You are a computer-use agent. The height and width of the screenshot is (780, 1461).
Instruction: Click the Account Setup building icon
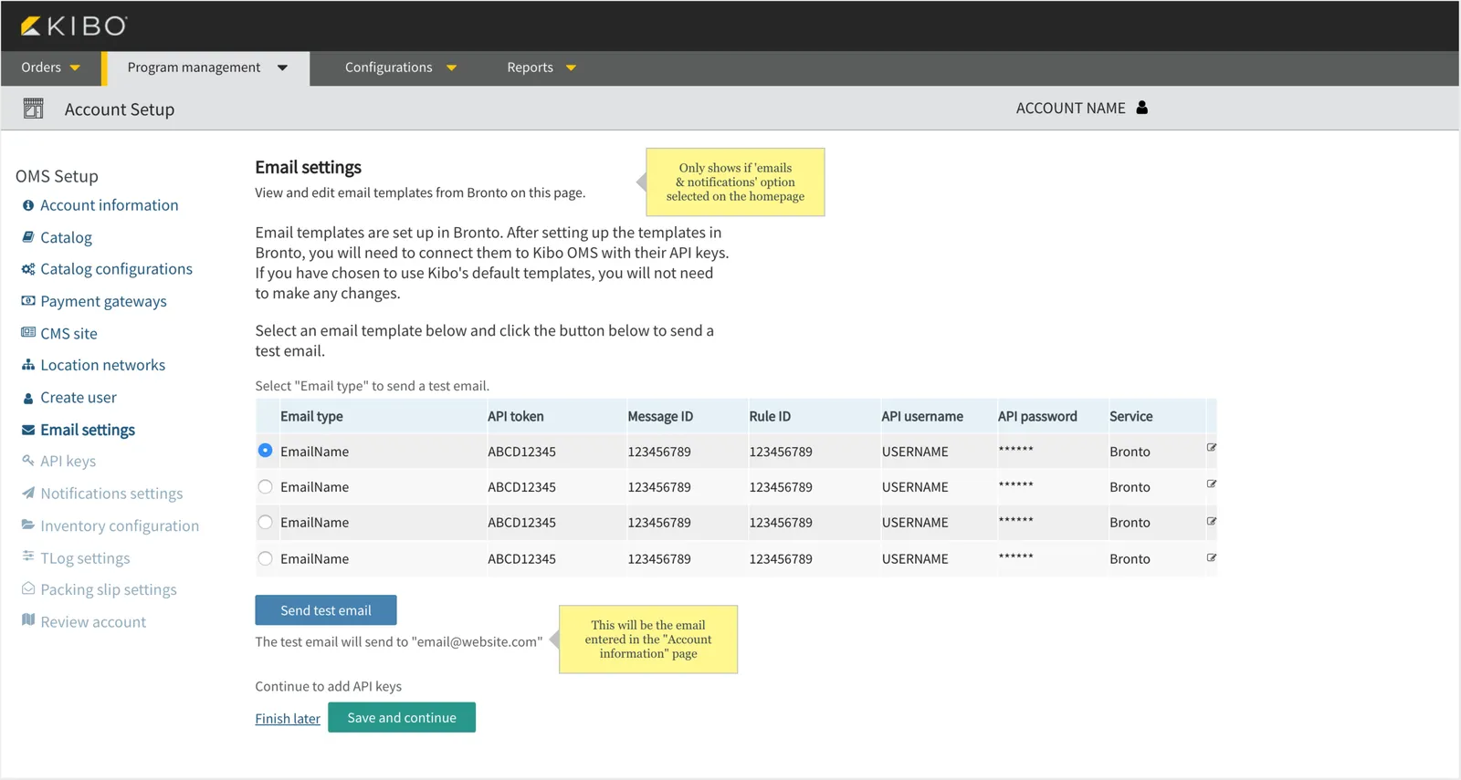click(x=33, y=109)
